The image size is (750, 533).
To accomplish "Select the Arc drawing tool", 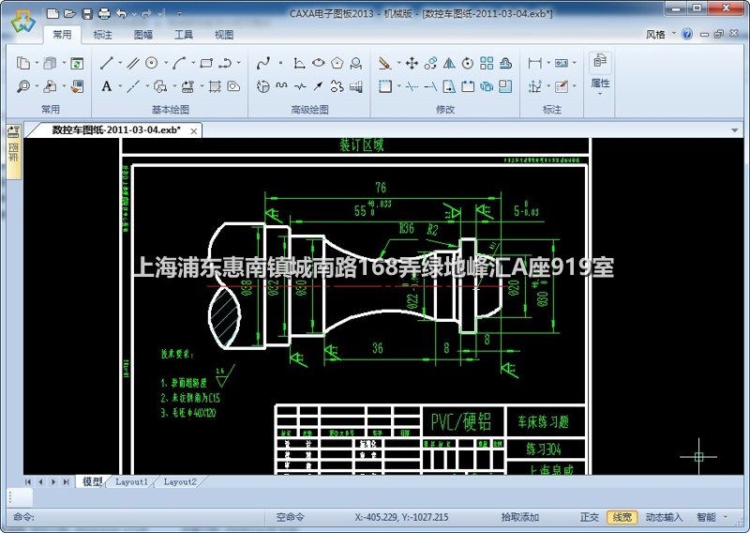I will pyautogui.click(x=179, y=63).
